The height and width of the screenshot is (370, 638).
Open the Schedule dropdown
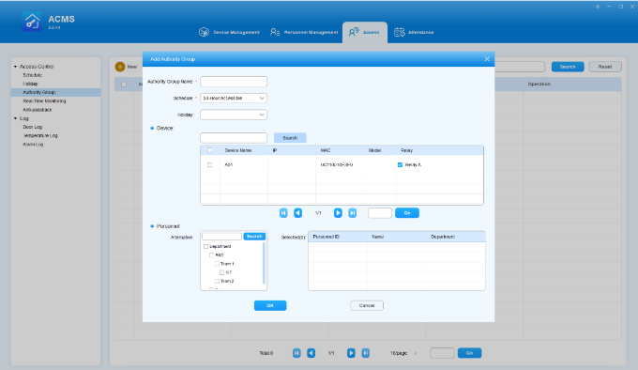coord(234,98)
